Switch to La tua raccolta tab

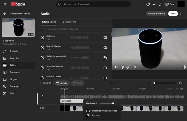(69, 22)
